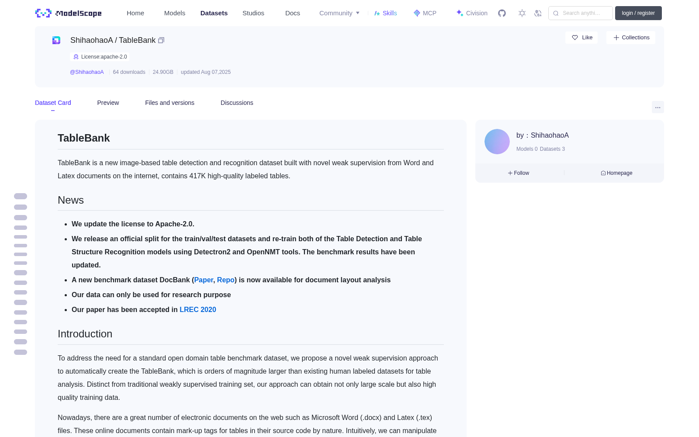The height and width of the screenshot is (437, 699).
Task: Click the 64 downloads stat
Action: (129, 72)
